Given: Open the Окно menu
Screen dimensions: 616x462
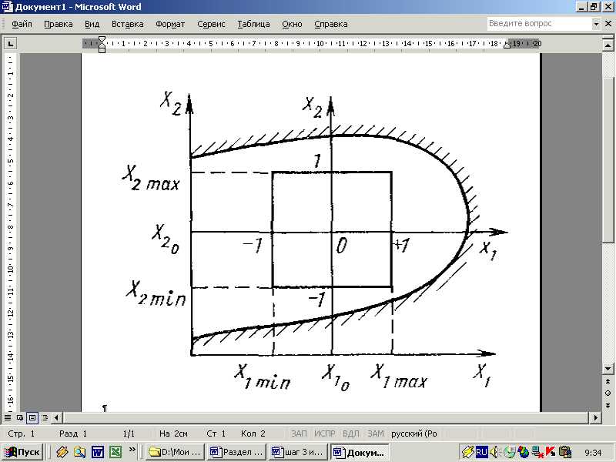Looking at the screenshot, I should 292,24.
